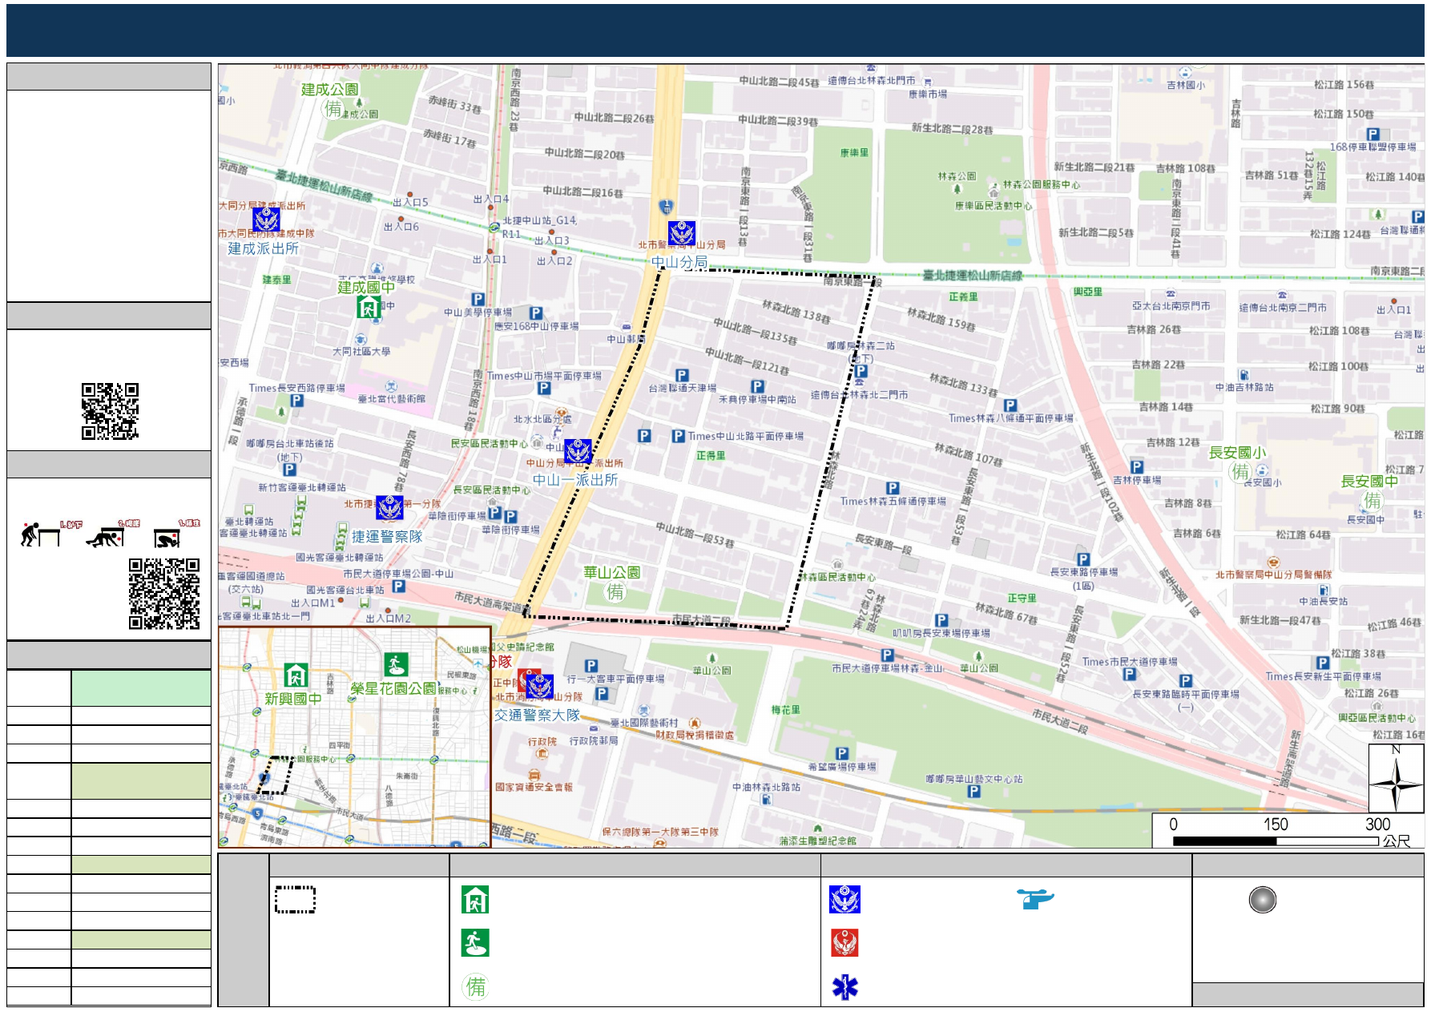Click the 備 circle symbol in the legend
Viewport: 1431px width, 1012px height.
pyautogui.click(x=476, y=986)
